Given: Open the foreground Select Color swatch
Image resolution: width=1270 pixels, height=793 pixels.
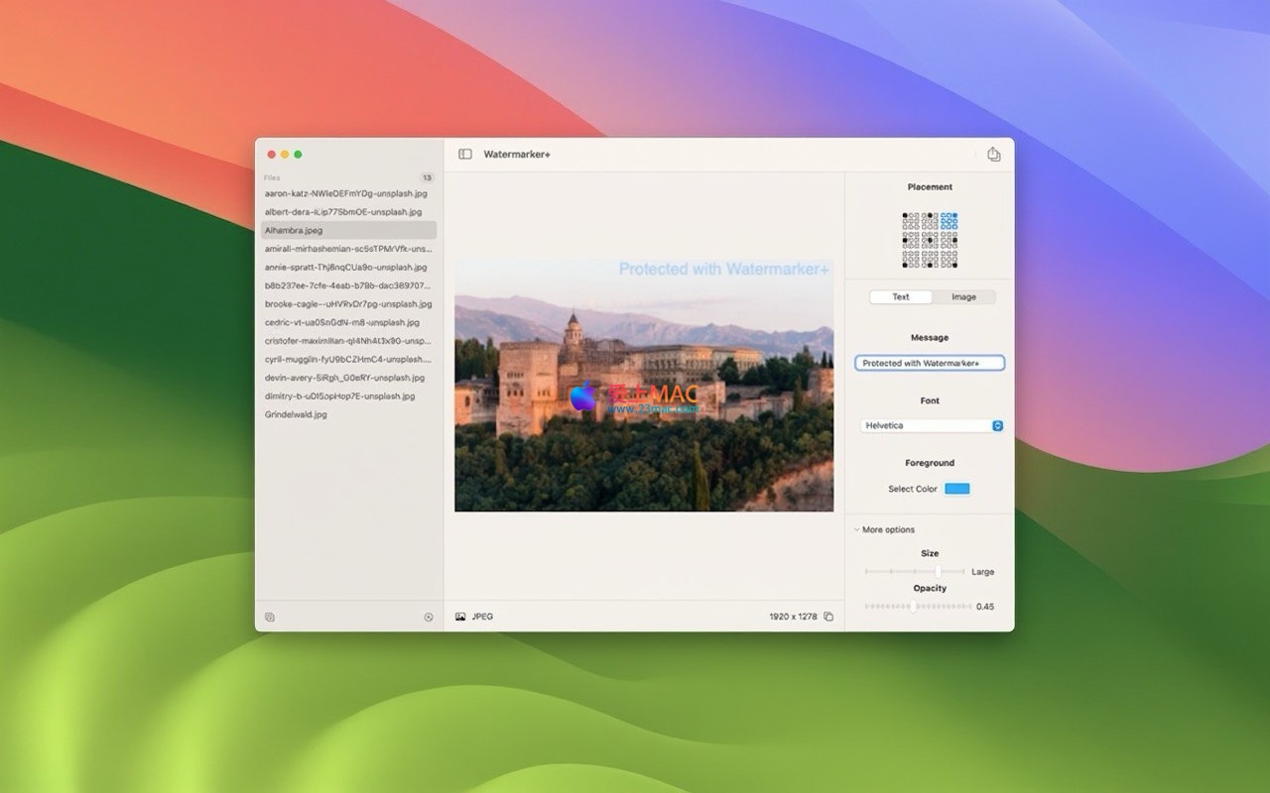Looking at the screenshot, I should coord(956,489).
